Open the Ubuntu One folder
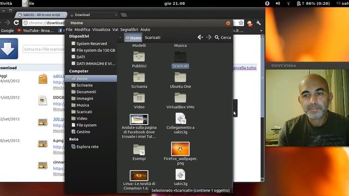349x196 pixels. (x=180, y=77)
